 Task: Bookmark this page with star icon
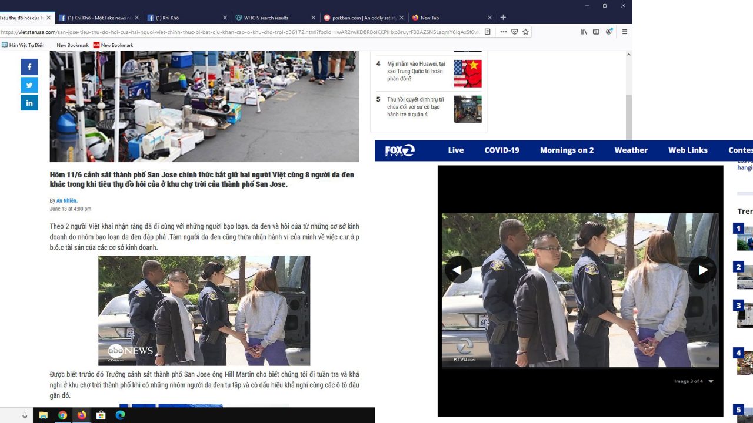[525, 32]
